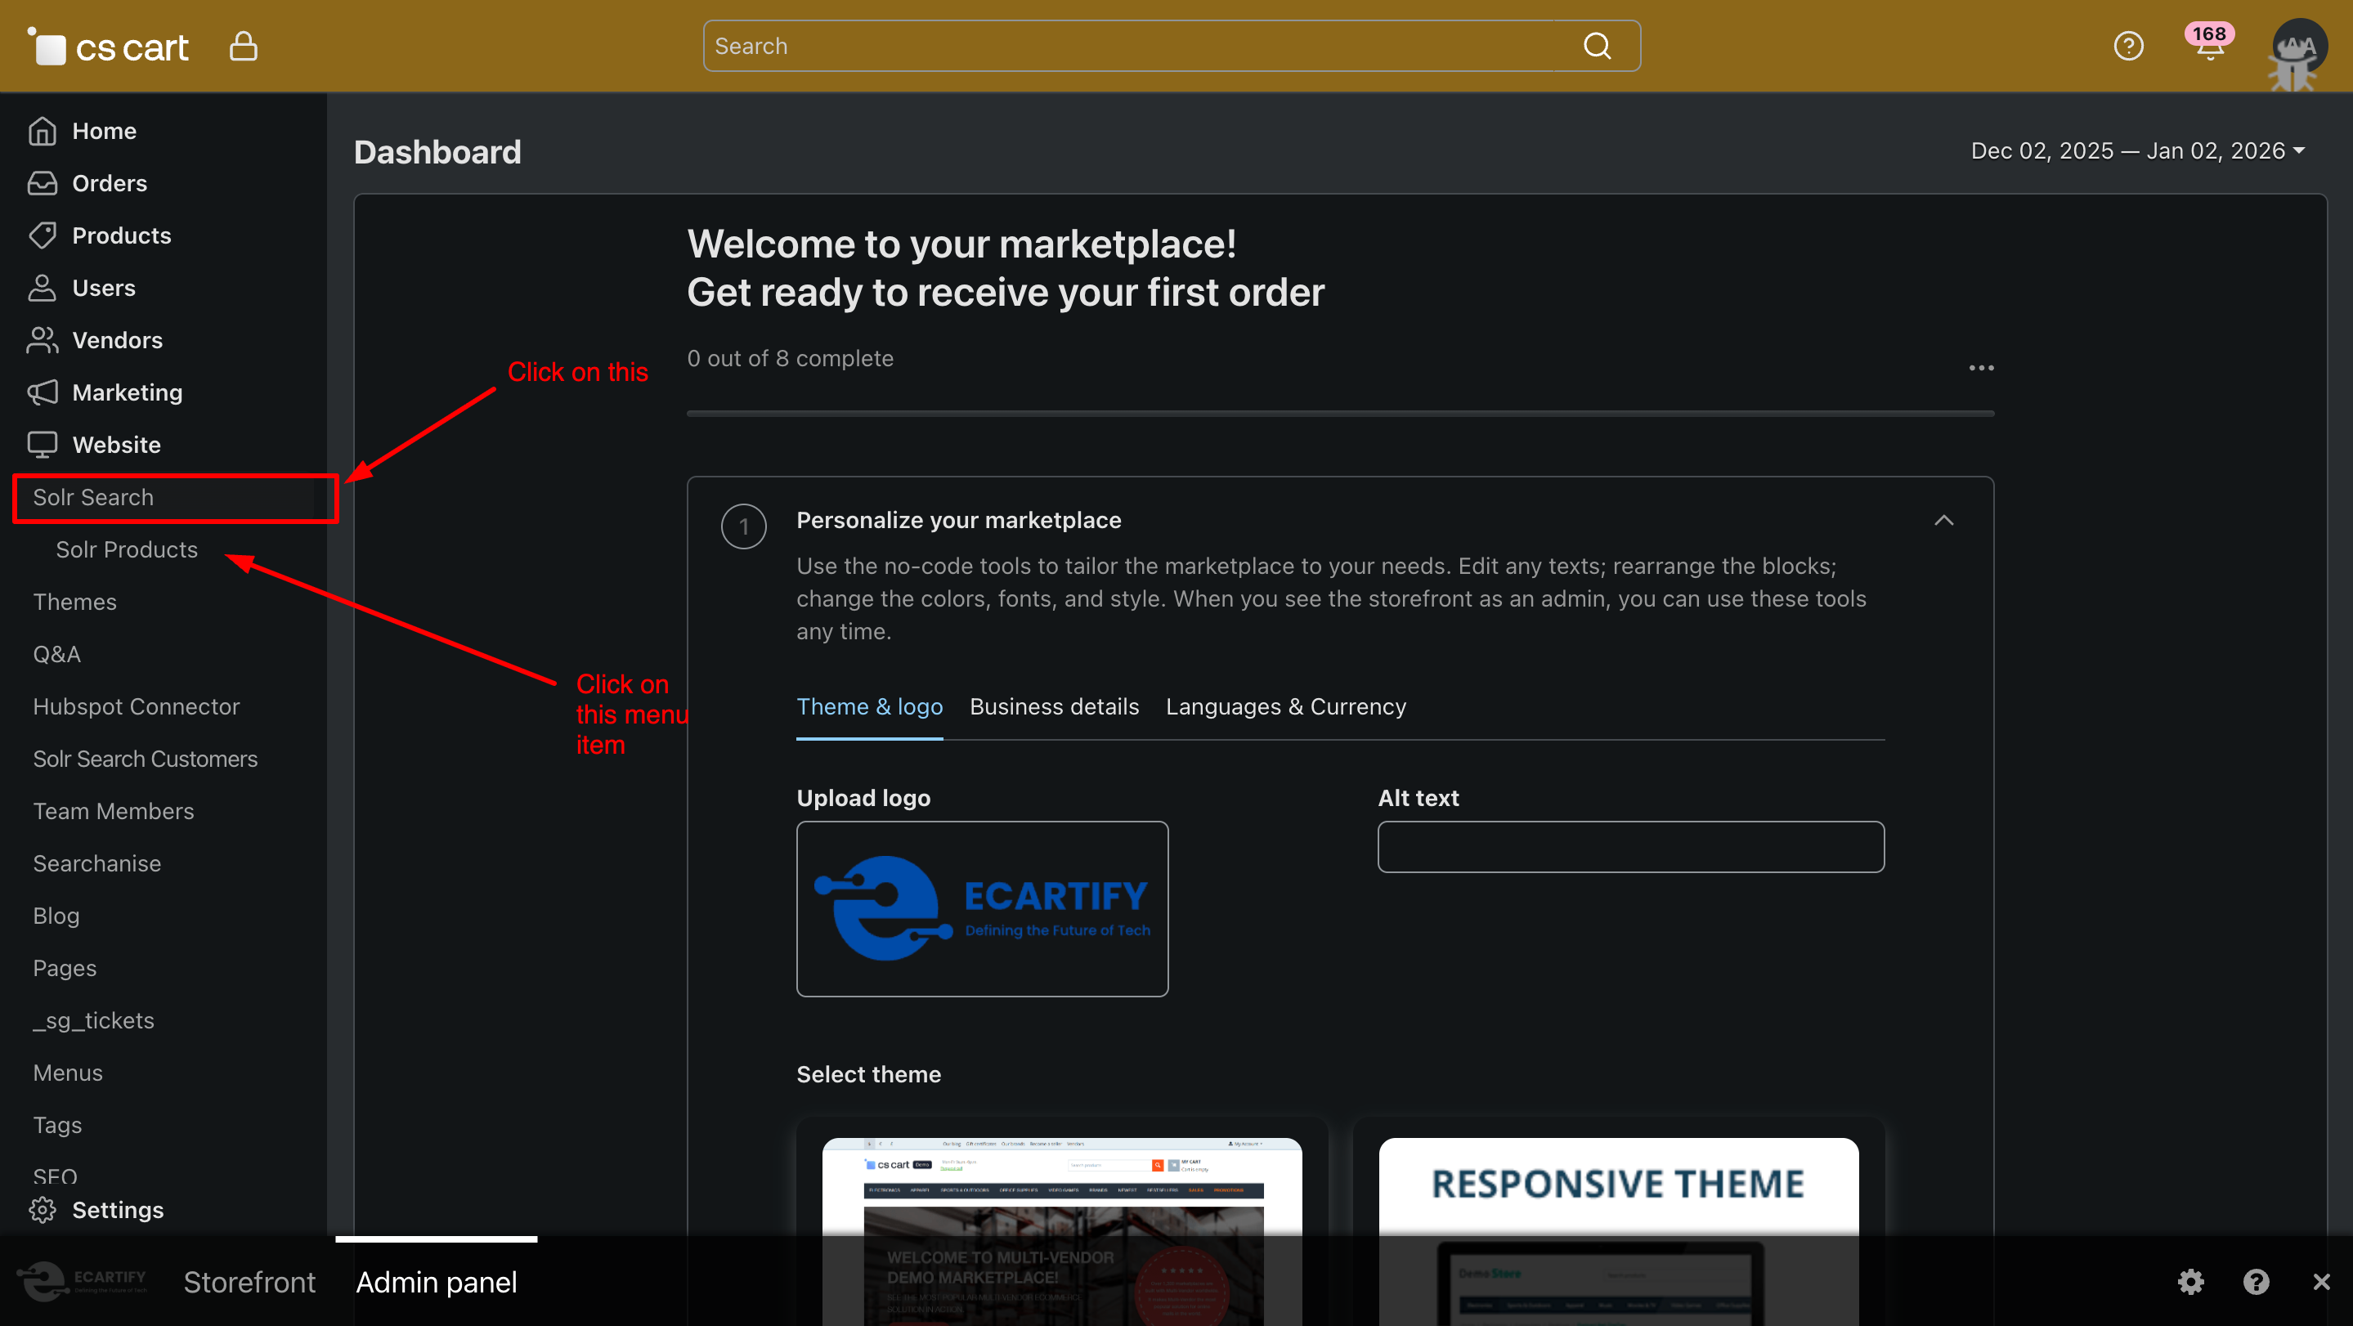Click inside the Alt text input field
Viewport: 2353px width, 1326px height.
tap(1629, 848)
